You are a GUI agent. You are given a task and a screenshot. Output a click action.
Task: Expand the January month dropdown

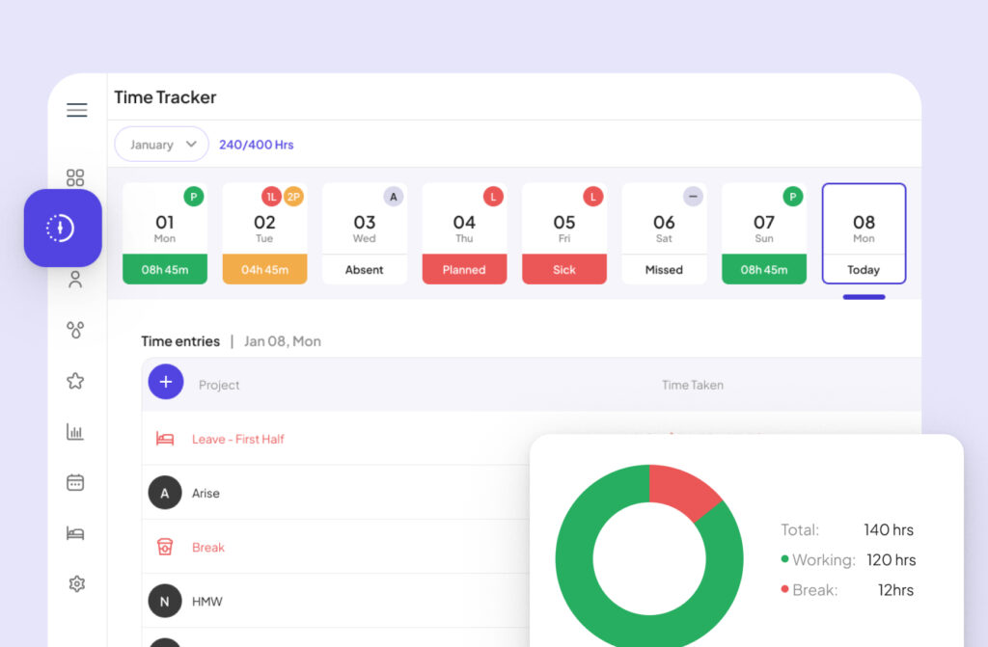[161, 145]
